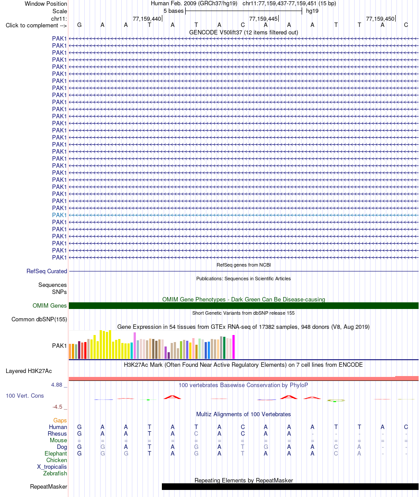Click 'Repeating Elements by RepeatMasker' title
The image size is (419, 497).
tap(243, 481)
